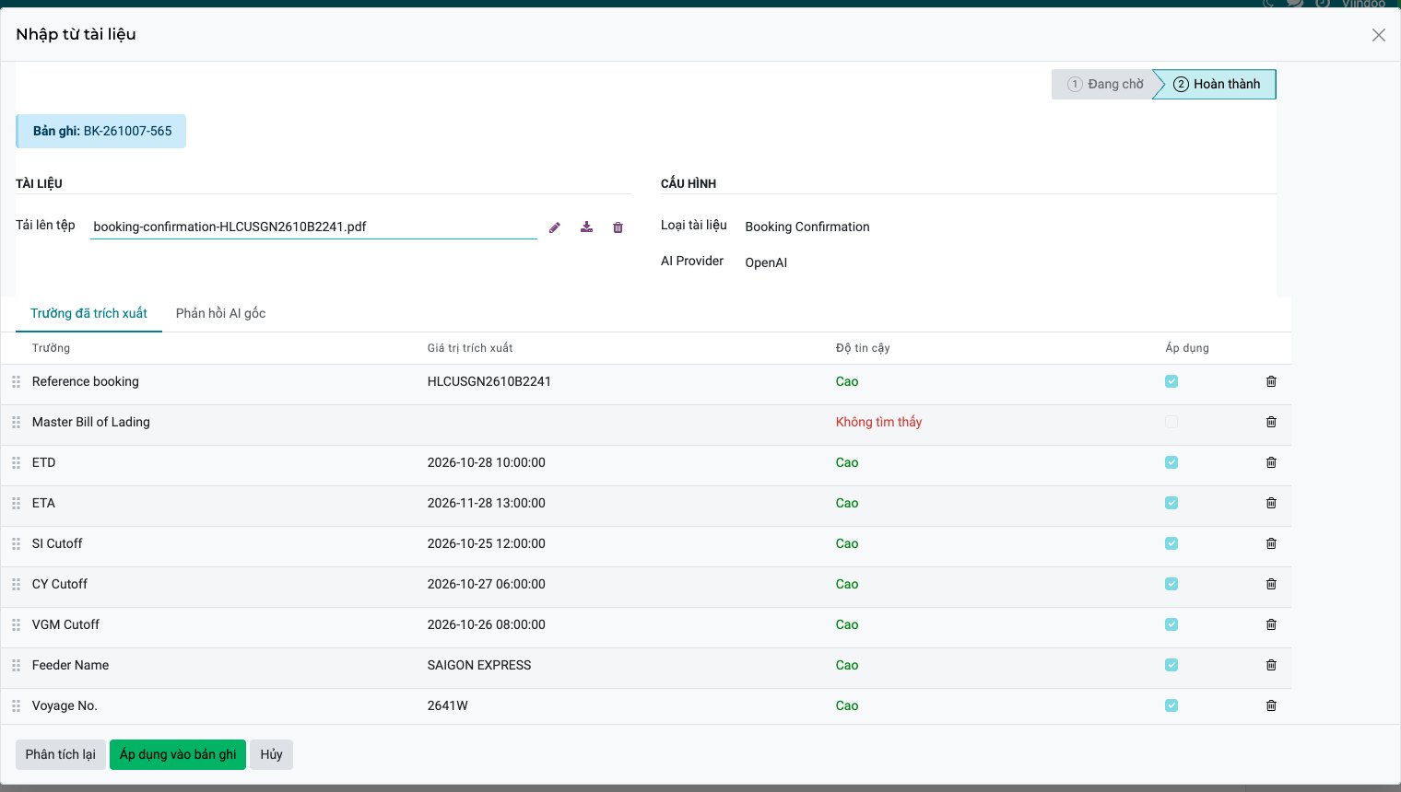1401x792 pixels.
Task: Download the booking-confirmation PDF file
Action: (x=586, y=227)
